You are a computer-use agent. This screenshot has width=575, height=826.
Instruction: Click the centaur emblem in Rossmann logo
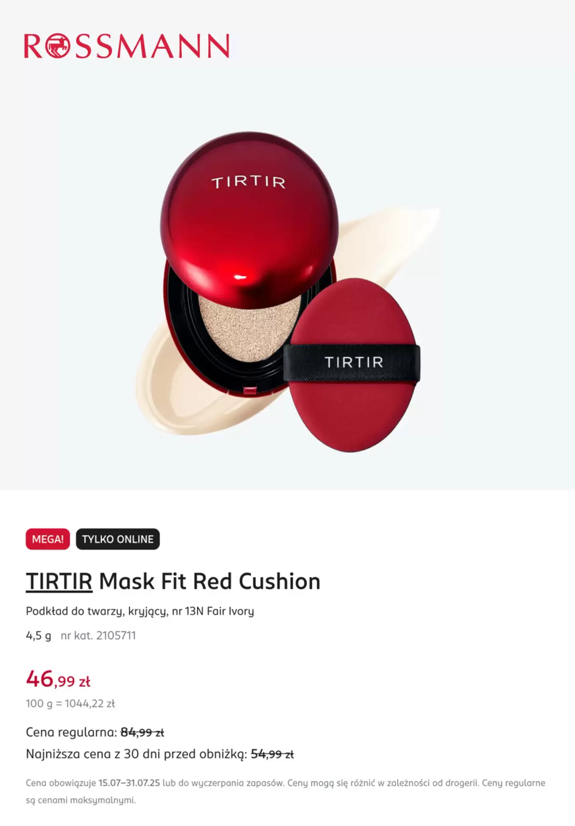click(x=57, y=46)
